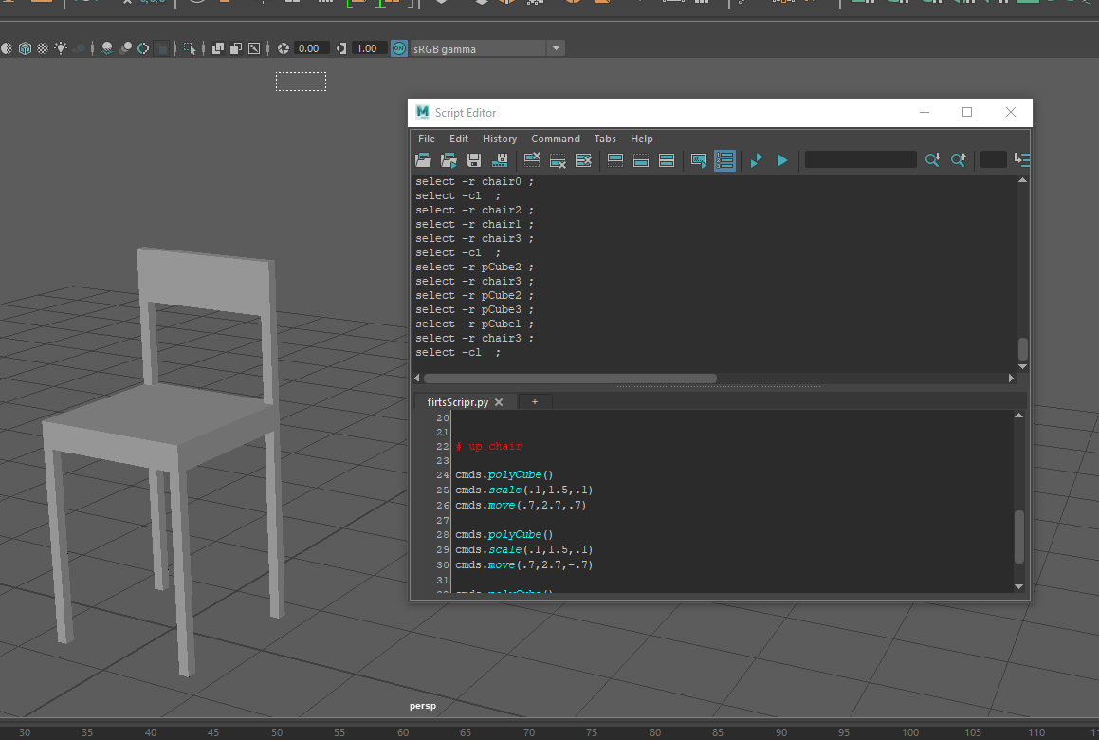Screen dimensions: 1099x740
Task: Open the Edit menu in Script Editor
Action: pyautogui.click(x=458, y=139)
